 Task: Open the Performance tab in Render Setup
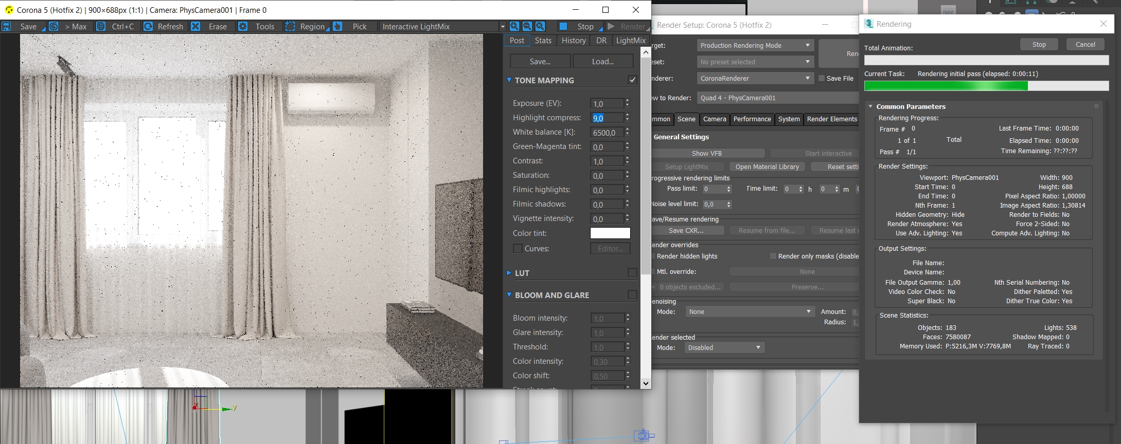pos(752,119)
